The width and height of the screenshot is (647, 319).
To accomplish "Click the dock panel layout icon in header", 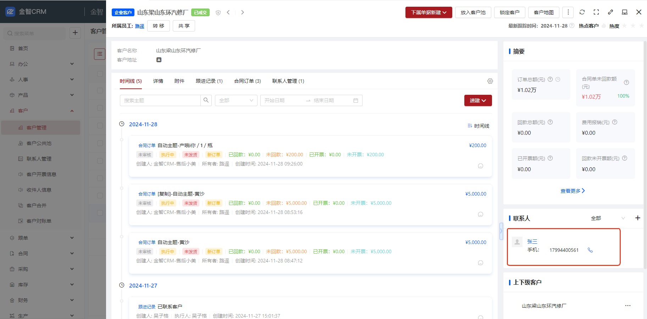I will 625,12.
